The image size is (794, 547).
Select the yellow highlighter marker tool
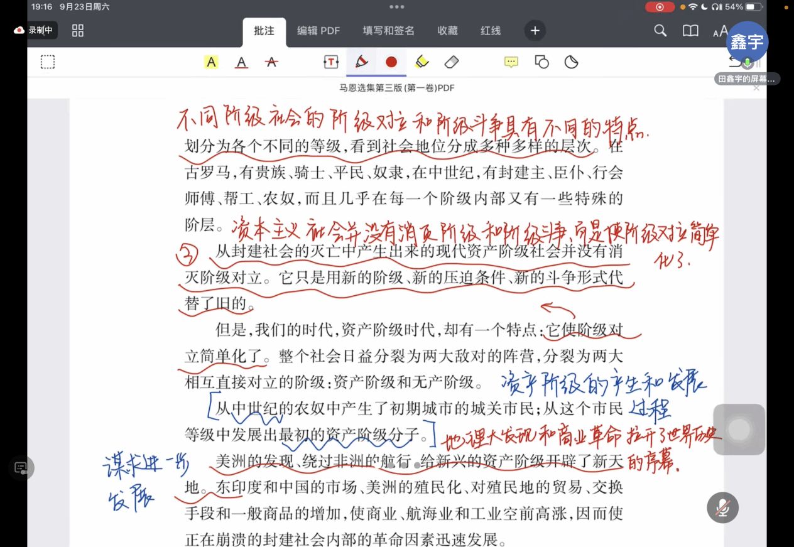pos(421,62)
